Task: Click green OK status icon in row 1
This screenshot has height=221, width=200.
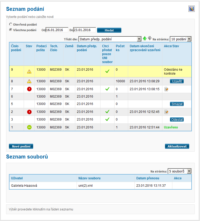Action: (29, 127)
